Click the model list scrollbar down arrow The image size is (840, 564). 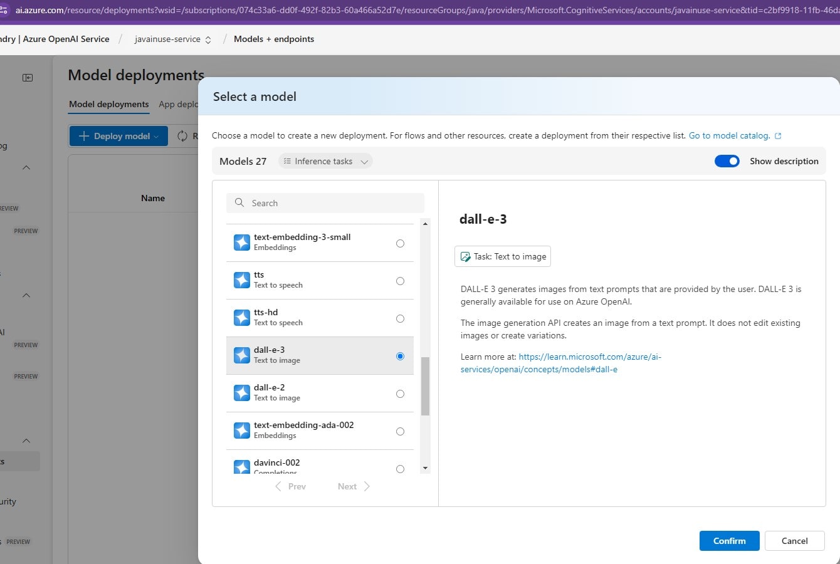pos(426,468)
